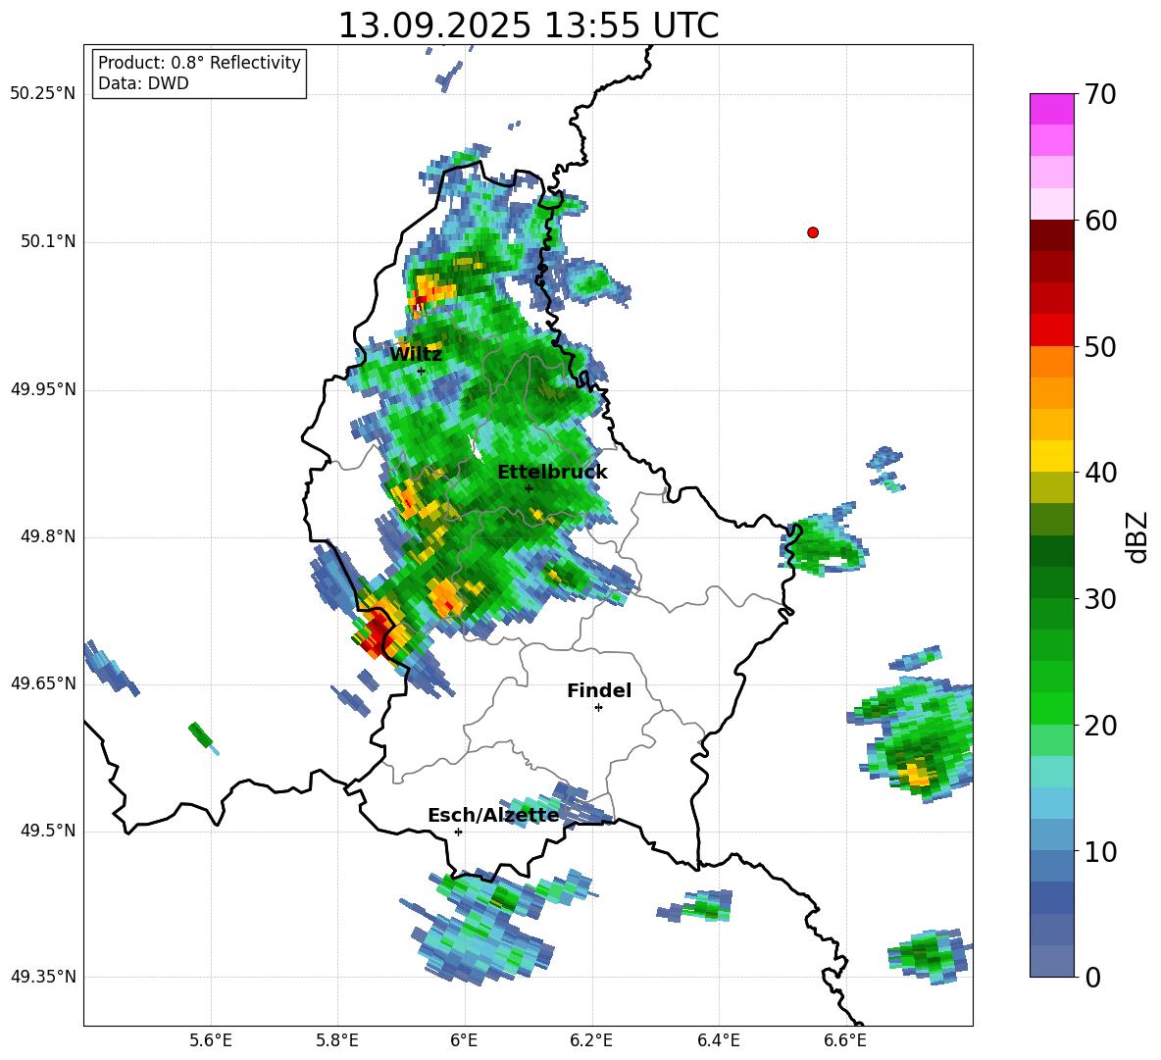Viewport: 1161px width, 1060px height.
Task: Click the 'Esch/Alzette' city label
Action: click(493, 816)
